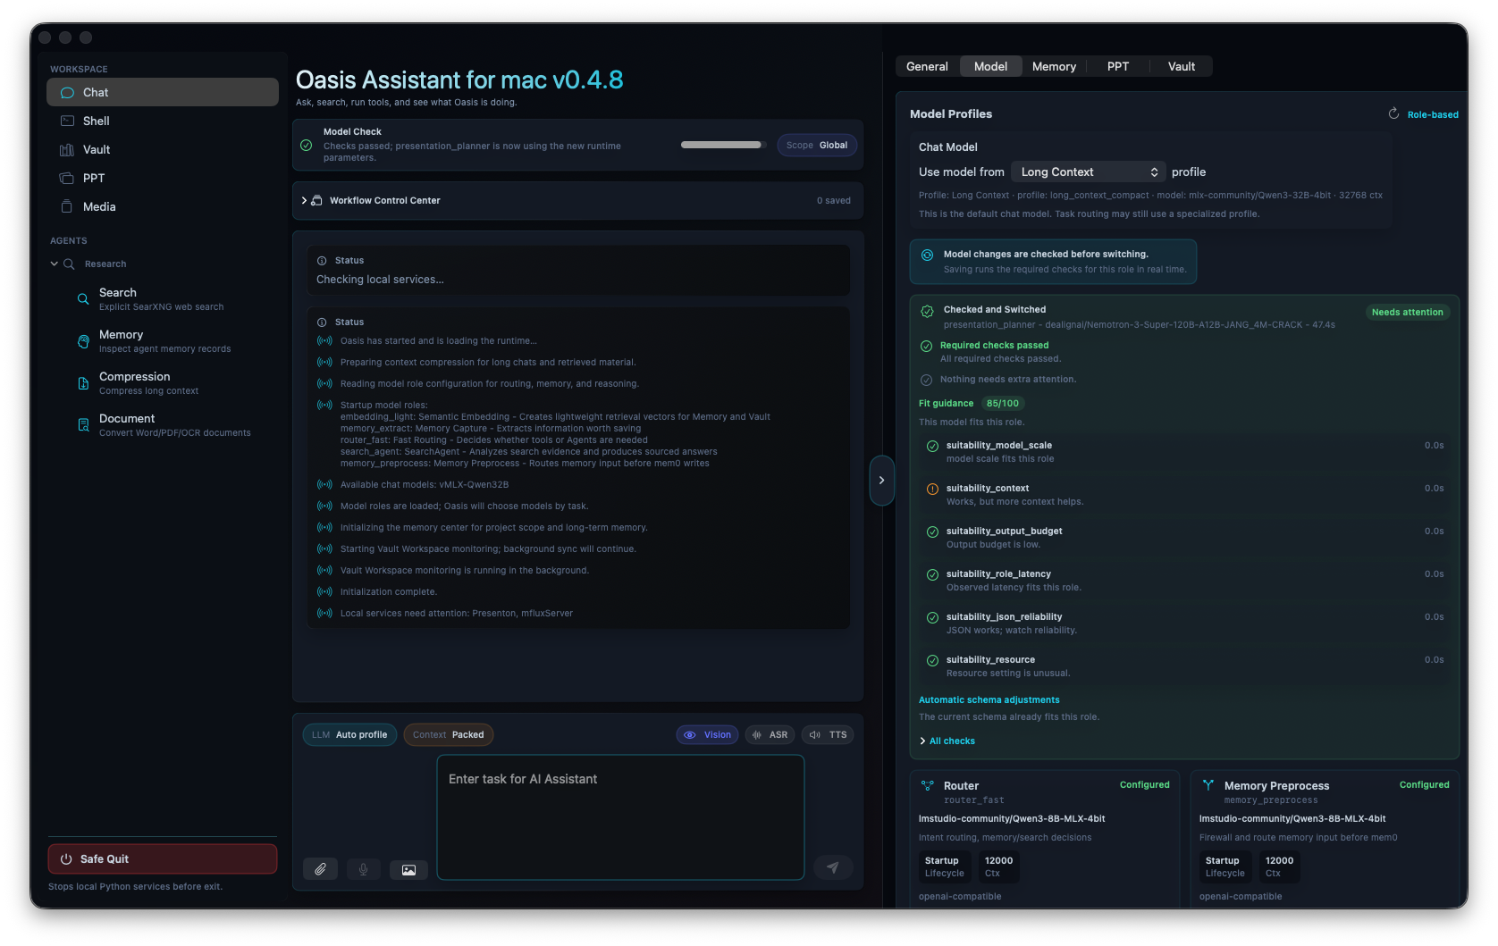Click the Router Startup Lifecycle box
This screenshot has height=946, width=1498.
(x=944, y=866)
